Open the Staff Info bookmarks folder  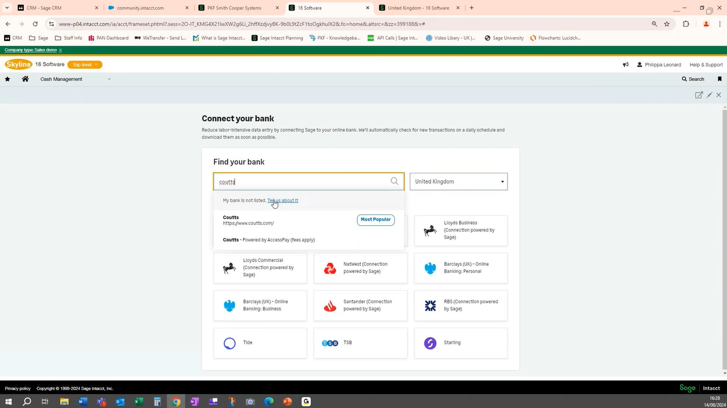69,38
